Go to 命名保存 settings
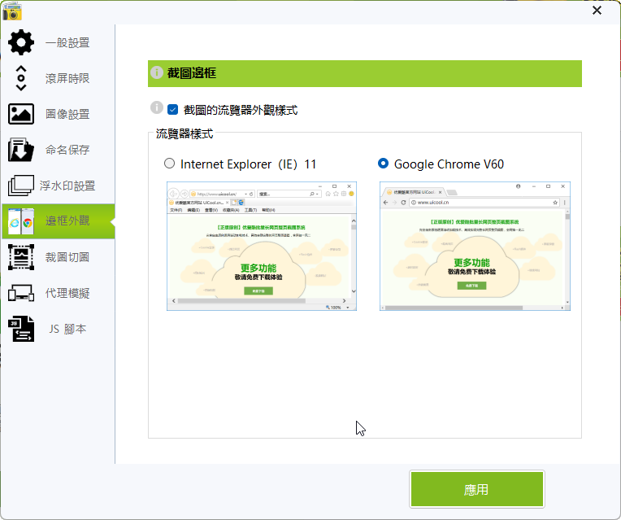The width and height of the screenshot is (621, 520). pos(59,150)
